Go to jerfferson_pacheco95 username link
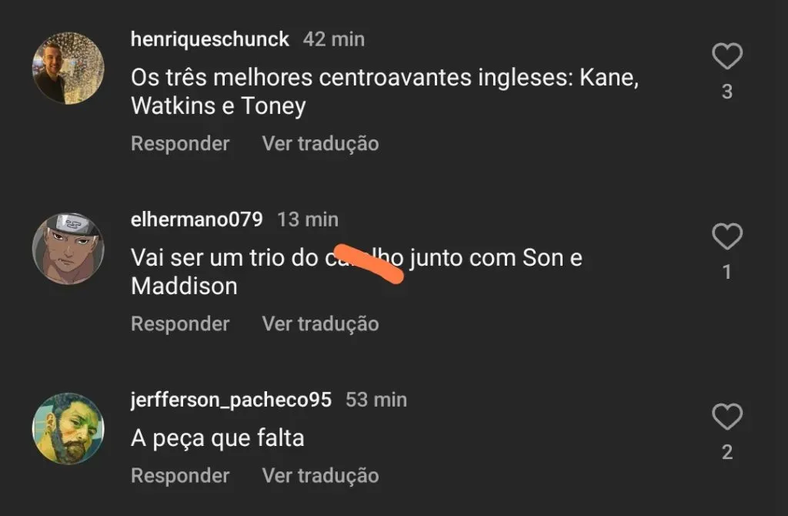Screen dimensions: 788x516 [231, 400]
